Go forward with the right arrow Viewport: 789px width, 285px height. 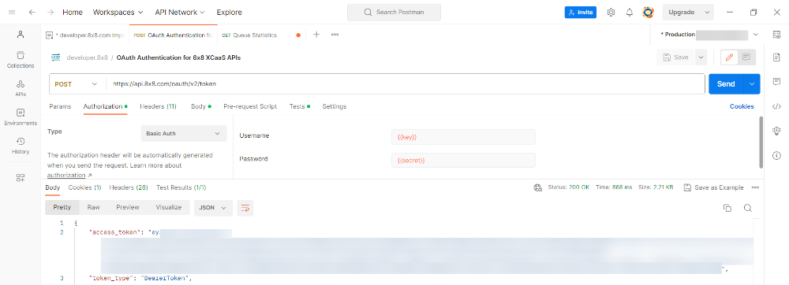pyautogui.click(x=50, y=12)
